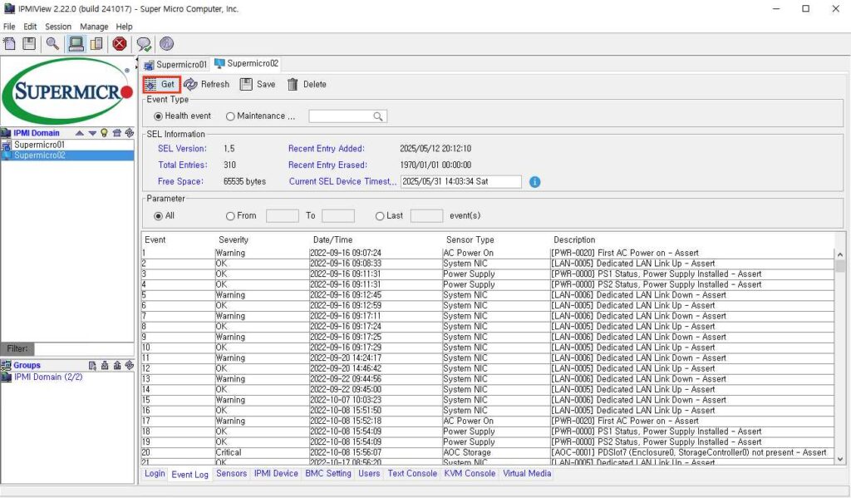Viewport: 851px width, 498px height.
Task: Click the export upload icon in Groups header
Action: [x=116, y=366]
